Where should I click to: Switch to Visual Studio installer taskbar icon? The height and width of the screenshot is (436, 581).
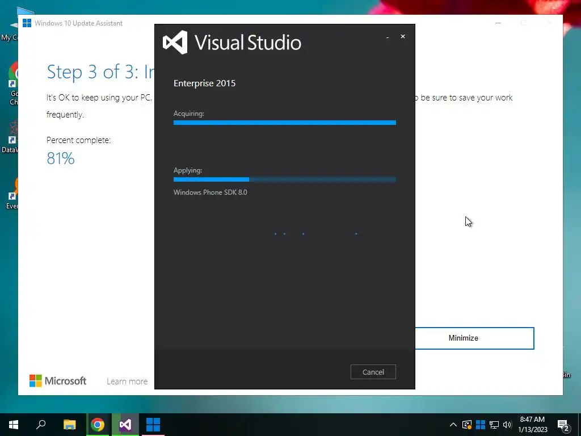(125, 425)
